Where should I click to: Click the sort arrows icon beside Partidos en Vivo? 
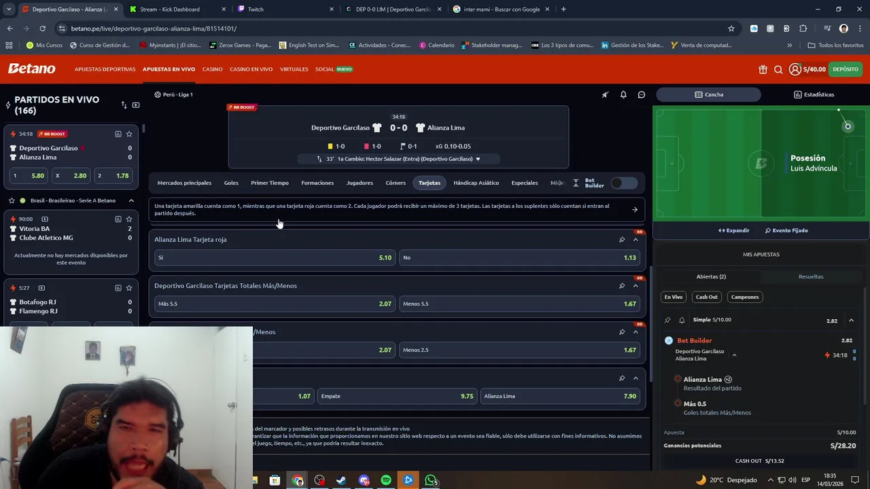[x=124, y=105]
